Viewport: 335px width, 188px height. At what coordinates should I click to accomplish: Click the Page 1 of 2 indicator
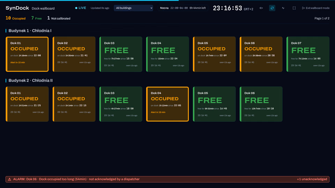(322, 18)
